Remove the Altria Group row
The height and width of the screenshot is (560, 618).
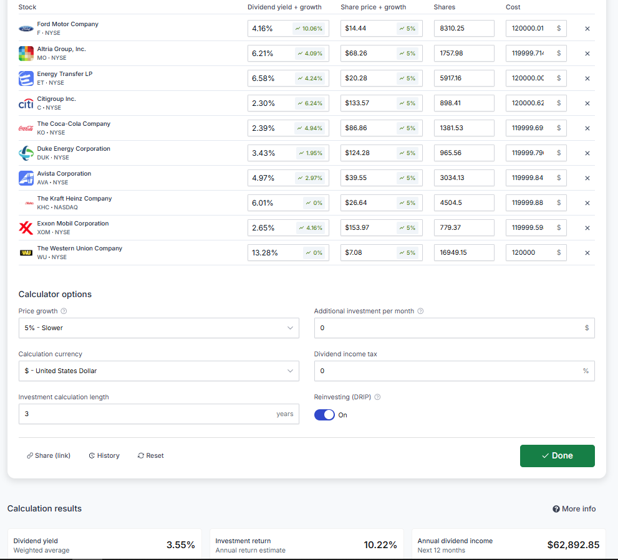click(x=587, y=54)
